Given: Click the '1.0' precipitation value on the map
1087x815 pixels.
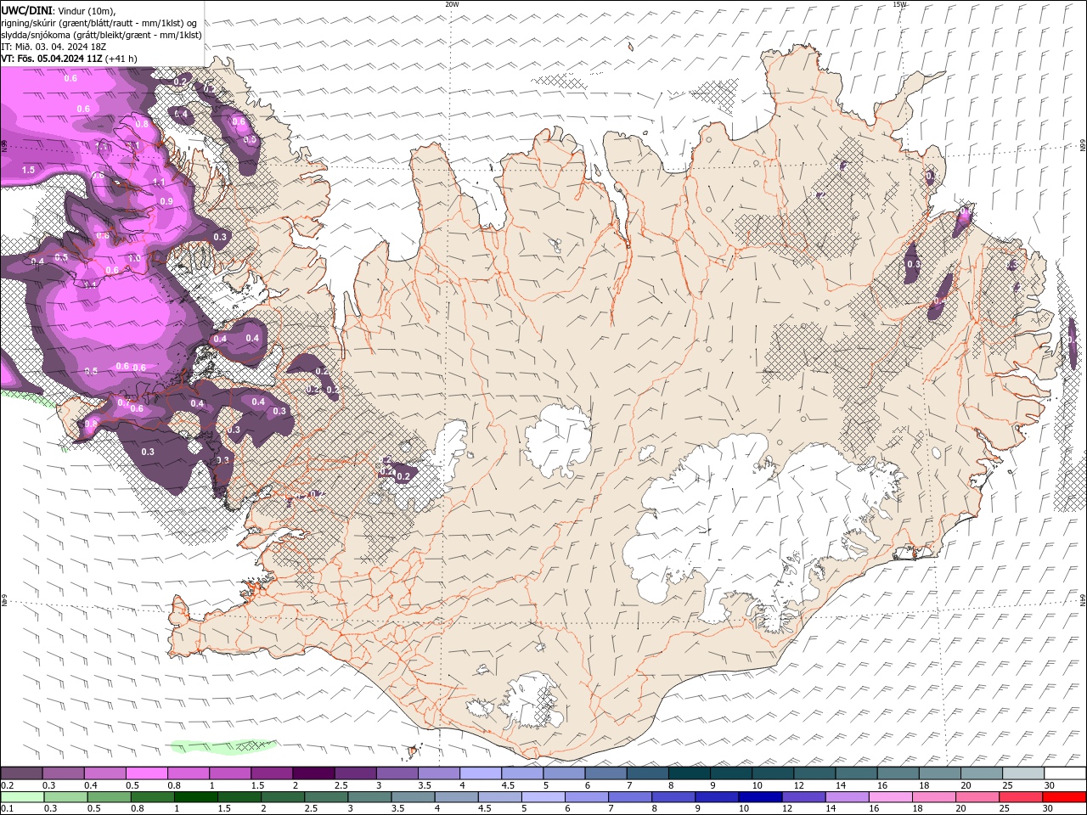Looking at the screenshot, I should pyautogui.click(x=134, y=258).
